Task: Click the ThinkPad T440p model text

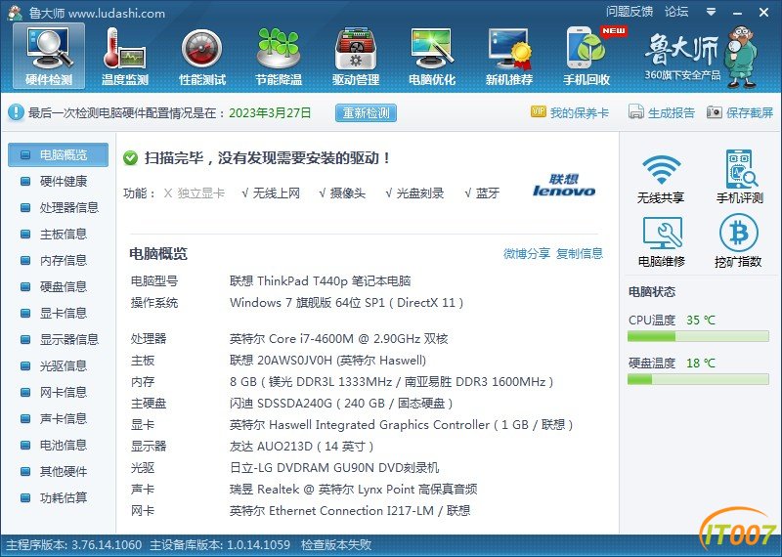Action: [321, 281]
